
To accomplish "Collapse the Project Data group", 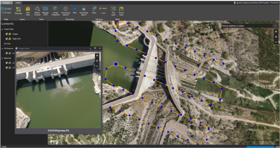I will click(x=2, y=29).
